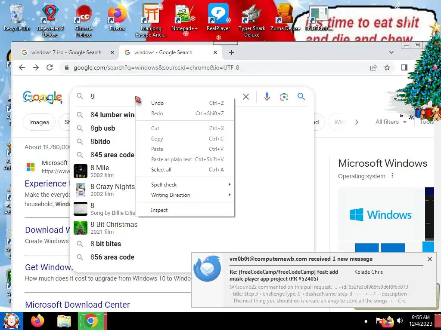Dismiss the Thunderbird notification popup

[x=430, y=259]
